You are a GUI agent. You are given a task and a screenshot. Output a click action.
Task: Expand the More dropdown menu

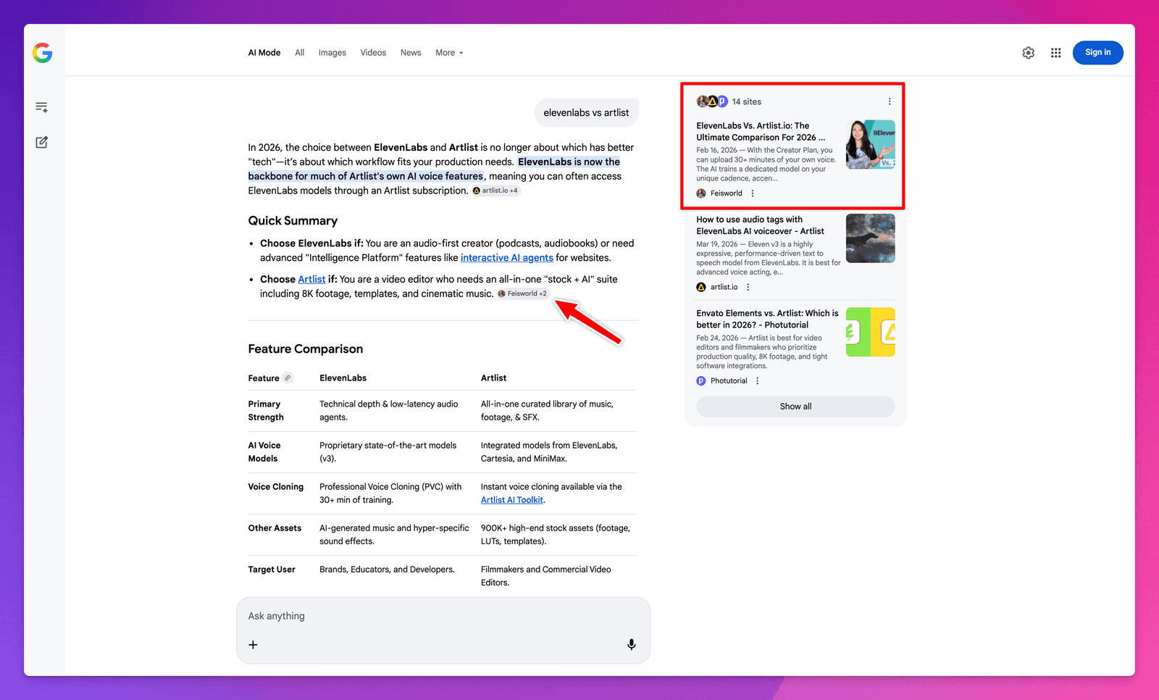click(x=449, y=53)
